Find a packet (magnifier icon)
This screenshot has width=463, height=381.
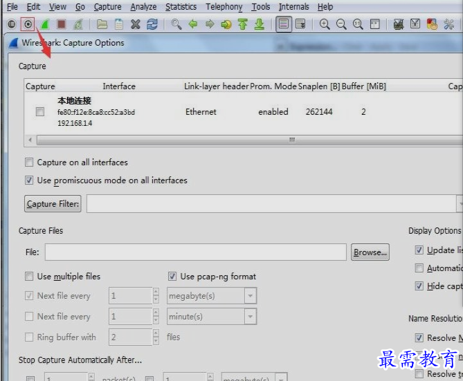click(176, 24)
